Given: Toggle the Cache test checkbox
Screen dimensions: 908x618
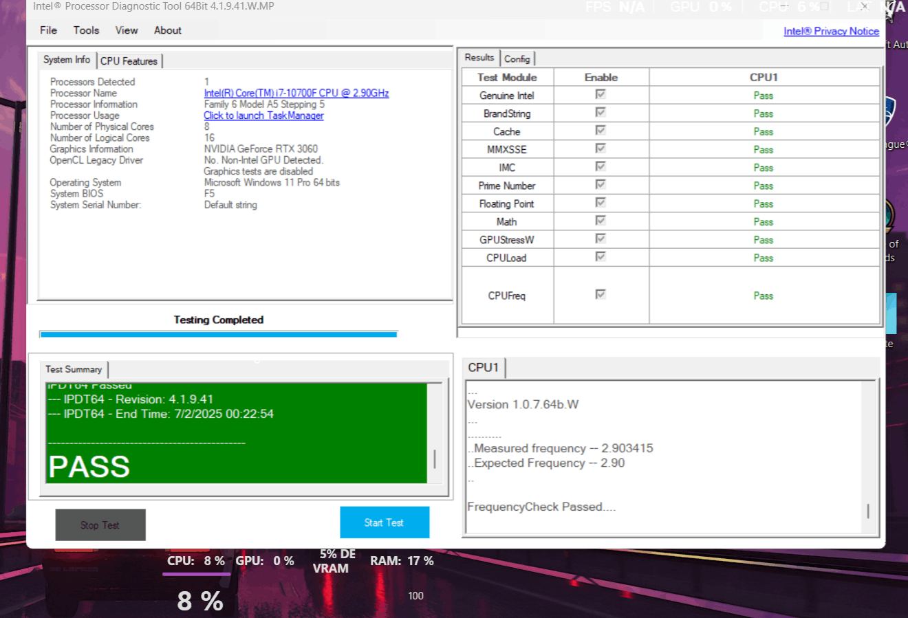Looking at the screenshot, I should pyautogui.click(x=601, y=130).
